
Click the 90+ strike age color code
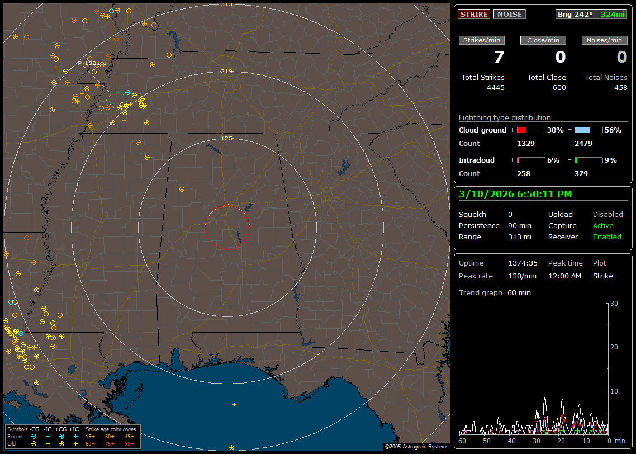pyautogui.click(x=129, y=443)
